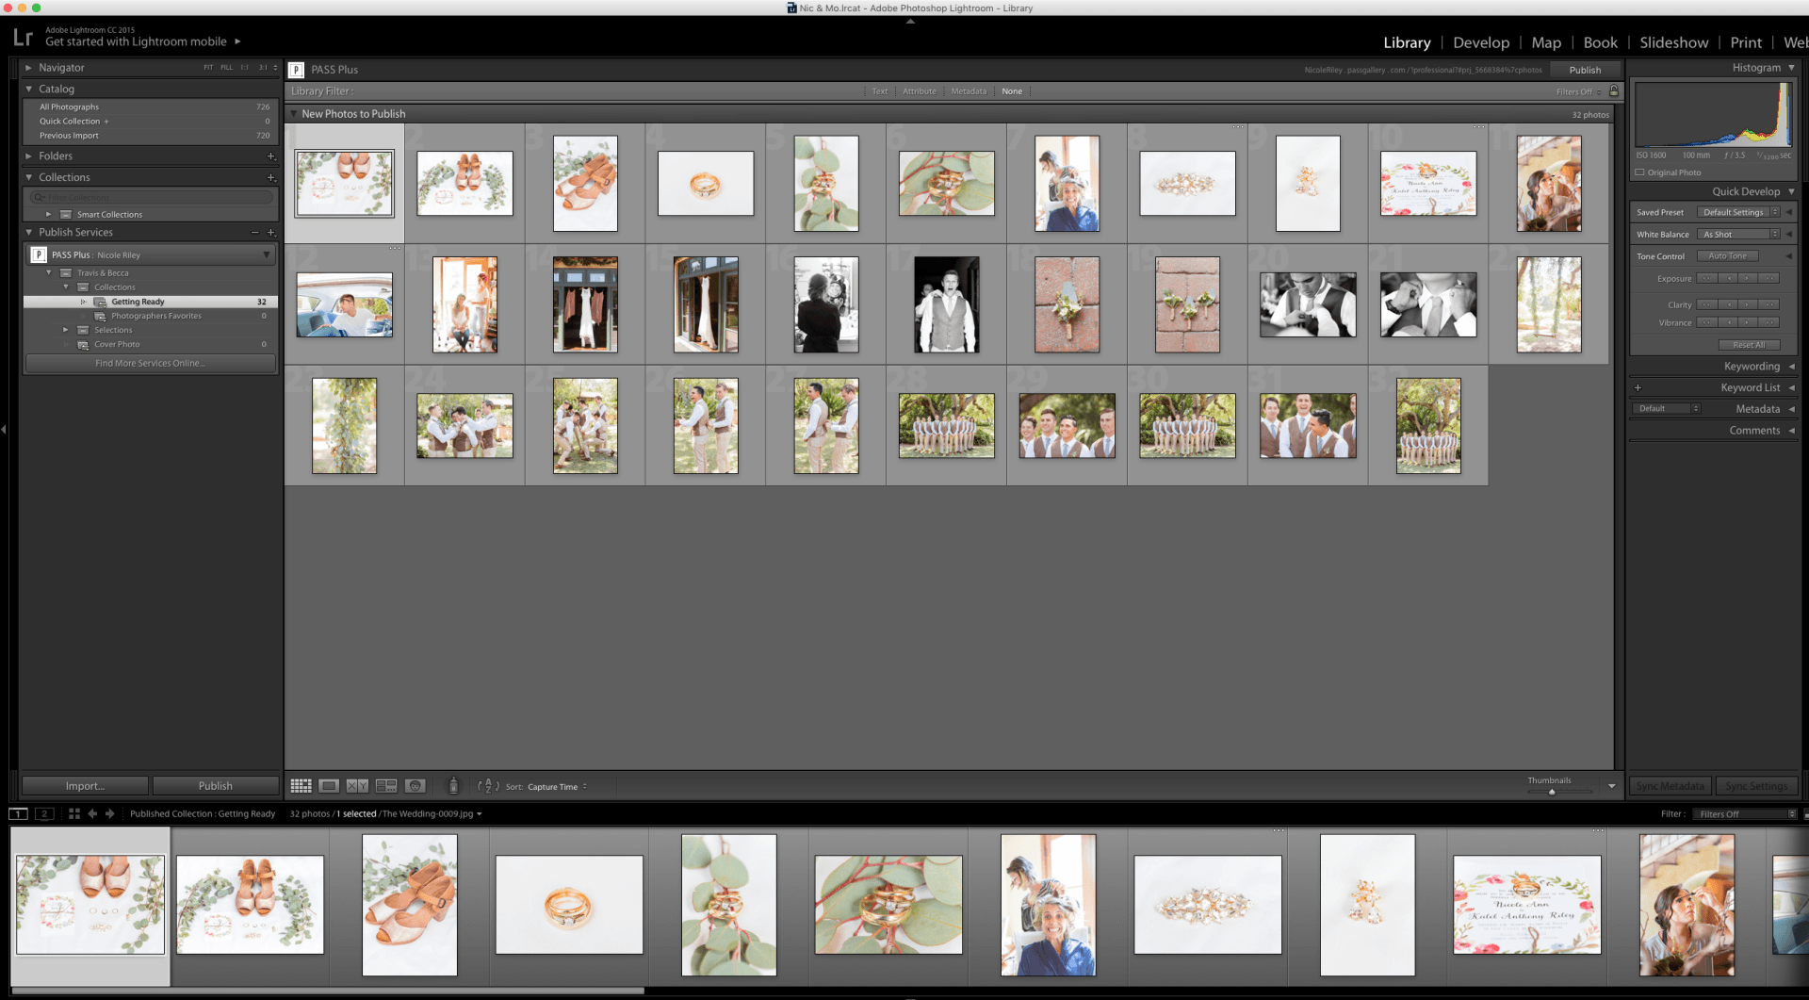This screenshot has height=1000, width=1809.
Task: Enable the Original Photo checkbox
Action: [x=1640, y=172]
